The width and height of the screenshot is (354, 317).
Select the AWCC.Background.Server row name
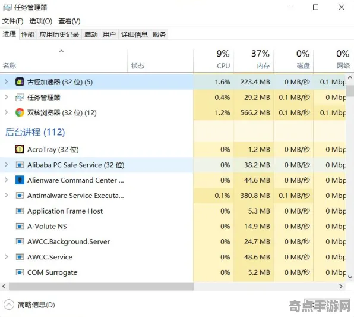pyautogui.click(x=69, y=241)
